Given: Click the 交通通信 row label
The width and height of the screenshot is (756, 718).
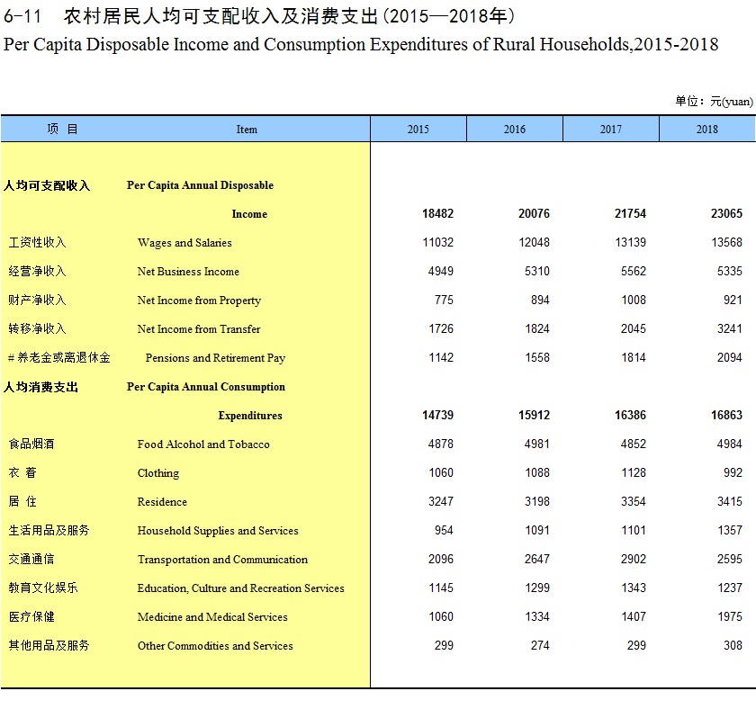Looking at the screenshot, I should (x=31, y=559).
